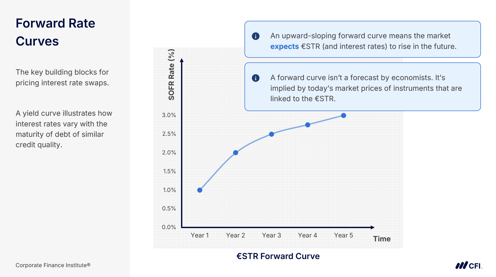Viewport: 496px width, 277px height.
Task: Click the info icon beside the upward-sloping note
Action: tap(255, 36)
